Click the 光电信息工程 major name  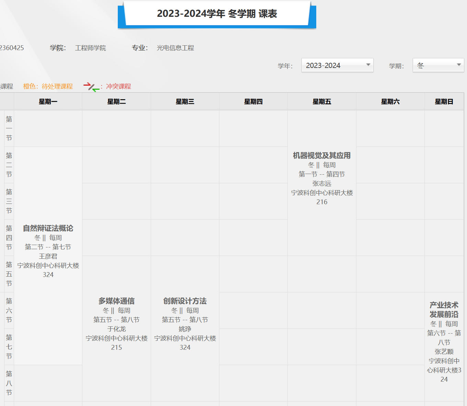pos(175,48)
